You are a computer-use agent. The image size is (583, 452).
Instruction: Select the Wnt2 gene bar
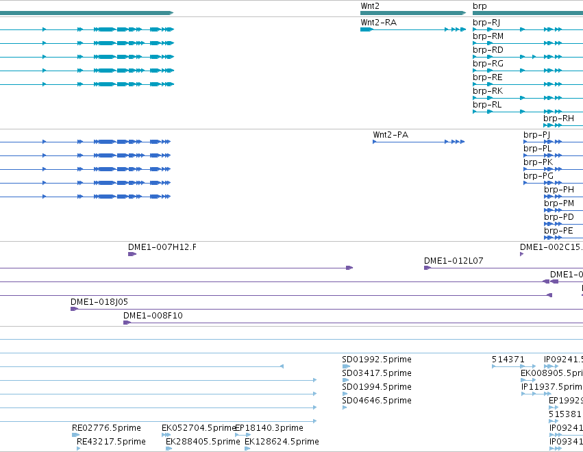413,13
